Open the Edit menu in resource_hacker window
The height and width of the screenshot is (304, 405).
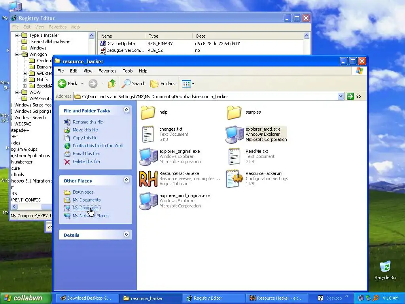click(x=73, y=71)
